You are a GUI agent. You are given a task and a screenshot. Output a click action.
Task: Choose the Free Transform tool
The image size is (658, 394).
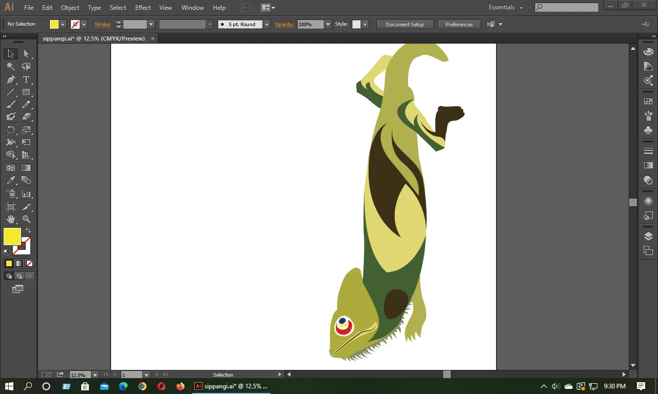click(26, 142)
